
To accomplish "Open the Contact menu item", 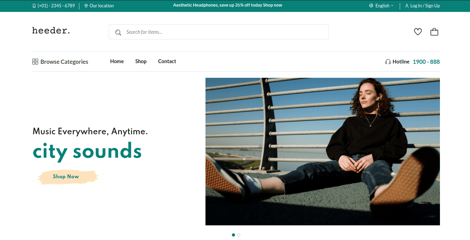I will click(167, 61).
